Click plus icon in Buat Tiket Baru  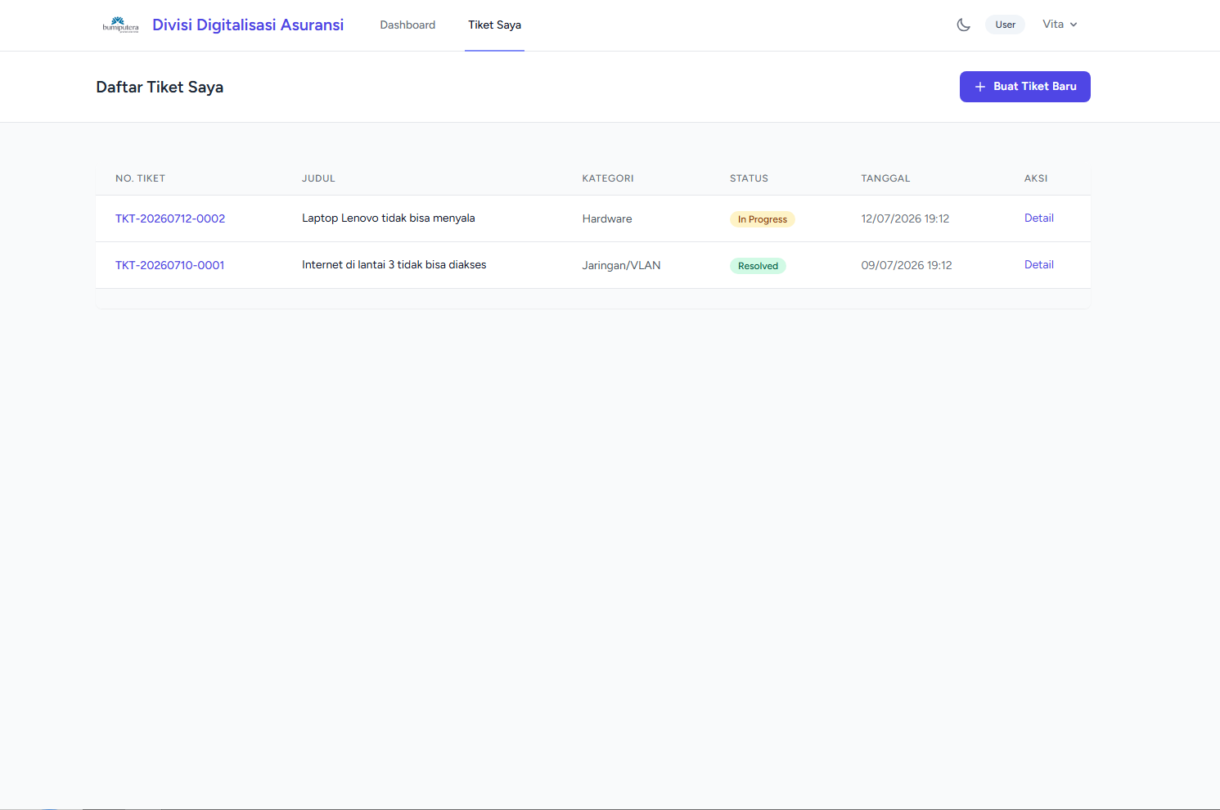click(979, 87)
